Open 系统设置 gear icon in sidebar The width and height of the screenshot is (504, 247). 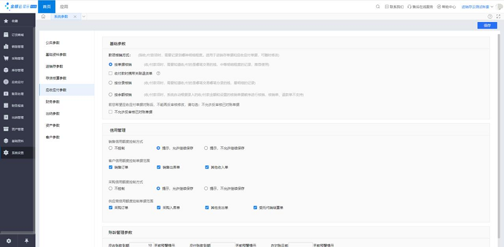(x=6, y=152)
